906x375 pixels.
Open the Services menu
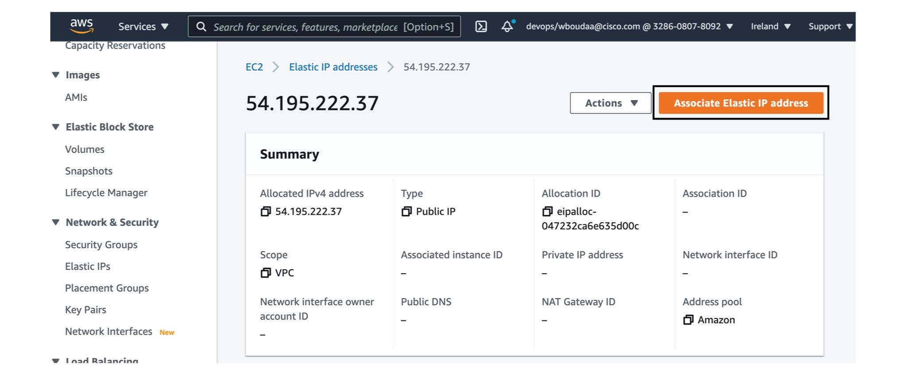[143, 27]
